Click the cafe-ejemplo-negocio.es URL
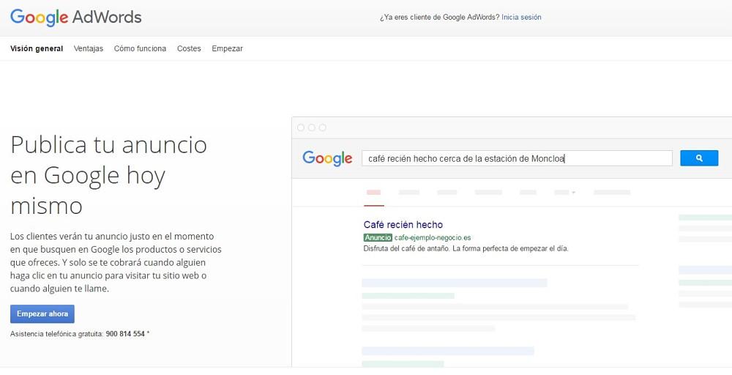Viewport: 732px width, 375px height. click(433, 238)
